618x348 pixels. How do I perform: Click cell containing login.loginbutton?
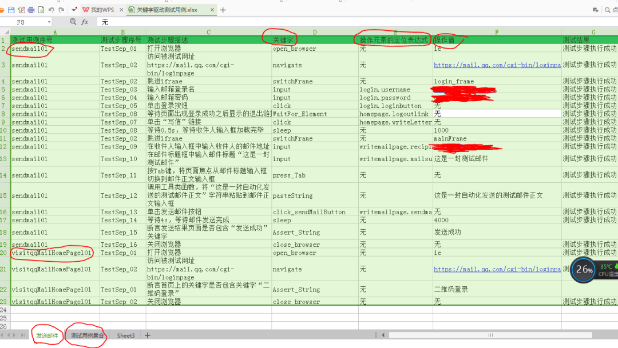point(396,106)
